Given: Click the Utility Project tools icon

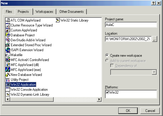Looking at the screenshot, I should pyautogui.click(x=8, y=80).
